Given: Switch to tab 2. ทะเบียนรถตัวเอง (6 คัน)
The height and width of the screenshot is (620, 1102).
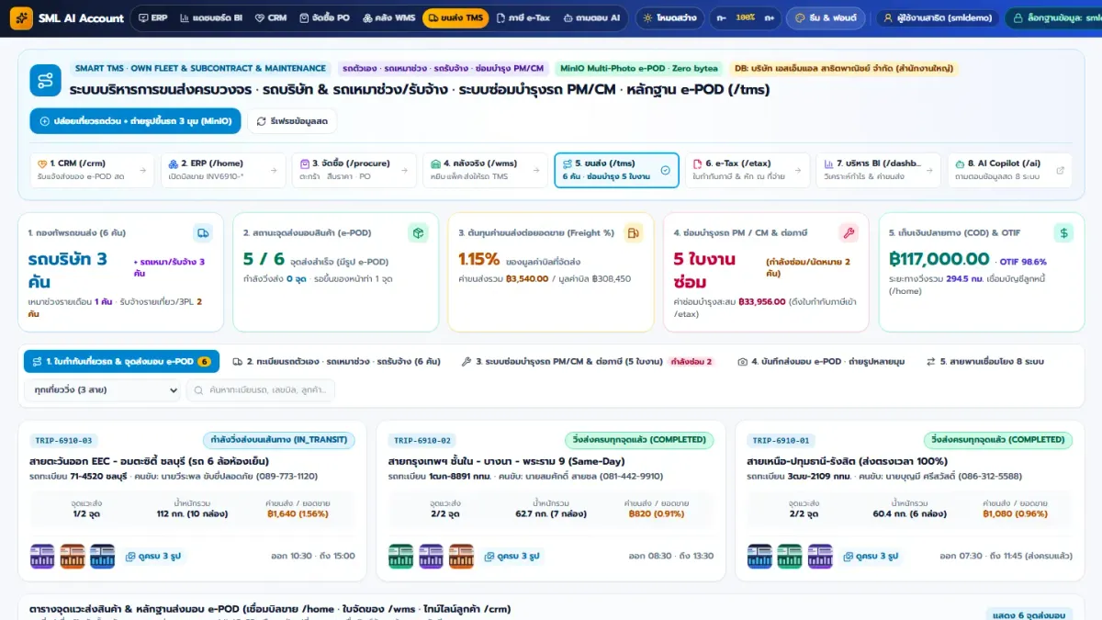Looking at the screenshot, I should pyautogui.click(x=336, y=362).
